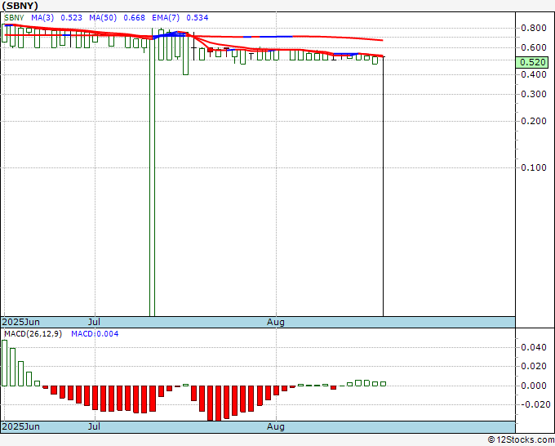The width and height of the screenshot is (555, 446).
Task: Click Jul on the MACD axis
Action: click(x=94, y=426)
